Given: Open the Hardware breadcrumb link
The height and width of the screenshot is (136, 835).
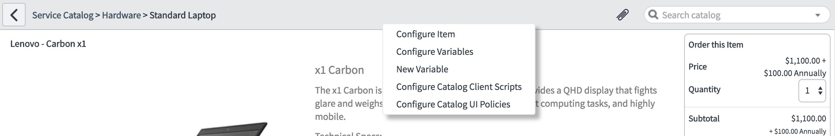Looking at the screenshot, I should coord(121,15).
